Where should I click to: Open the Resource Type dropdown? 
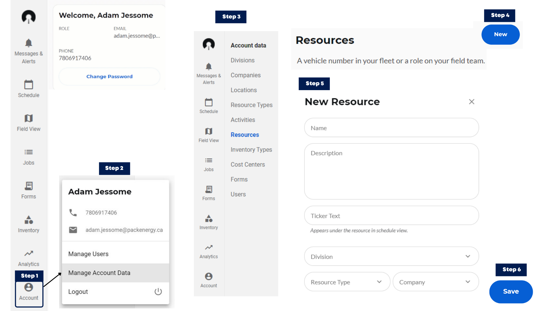tap(347, 282)
